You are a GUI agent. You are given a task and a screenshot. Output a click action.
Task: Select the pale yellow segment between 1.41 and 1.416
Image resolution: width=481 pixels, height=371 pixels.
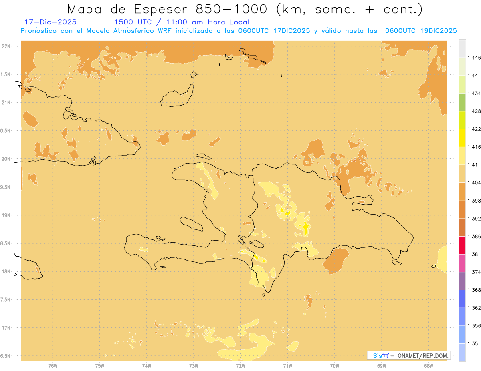click(462, 156)
